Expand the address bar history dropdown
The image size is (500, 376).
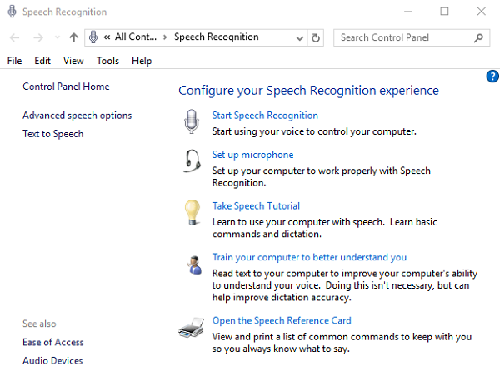tap(300, 37)
